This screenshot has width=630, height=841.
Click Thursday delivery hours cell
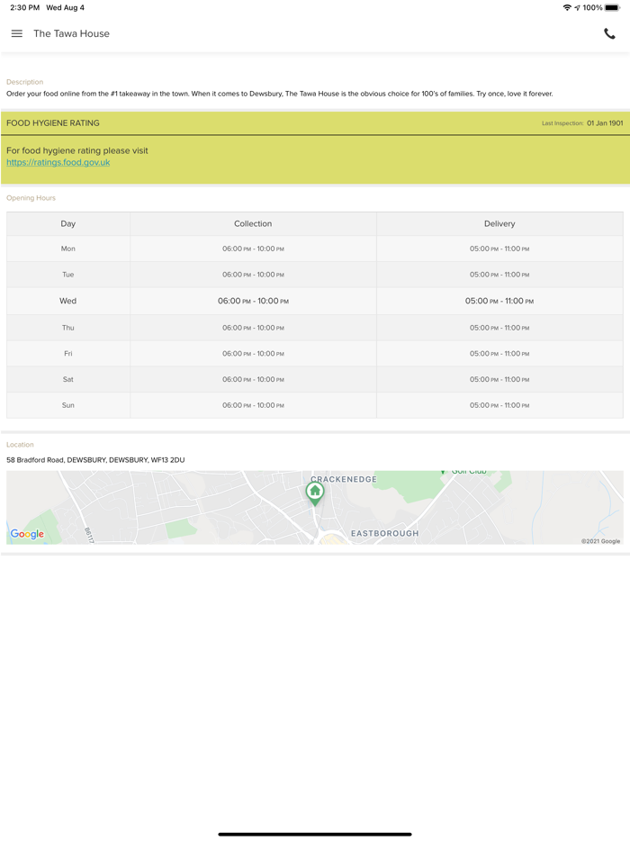[x=499, y=328]
